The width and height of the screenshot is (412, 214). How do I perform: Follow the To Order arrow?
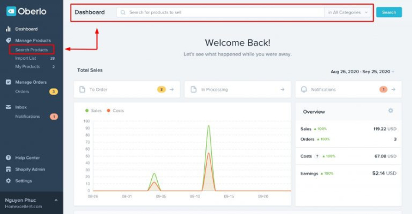point(172,90)
